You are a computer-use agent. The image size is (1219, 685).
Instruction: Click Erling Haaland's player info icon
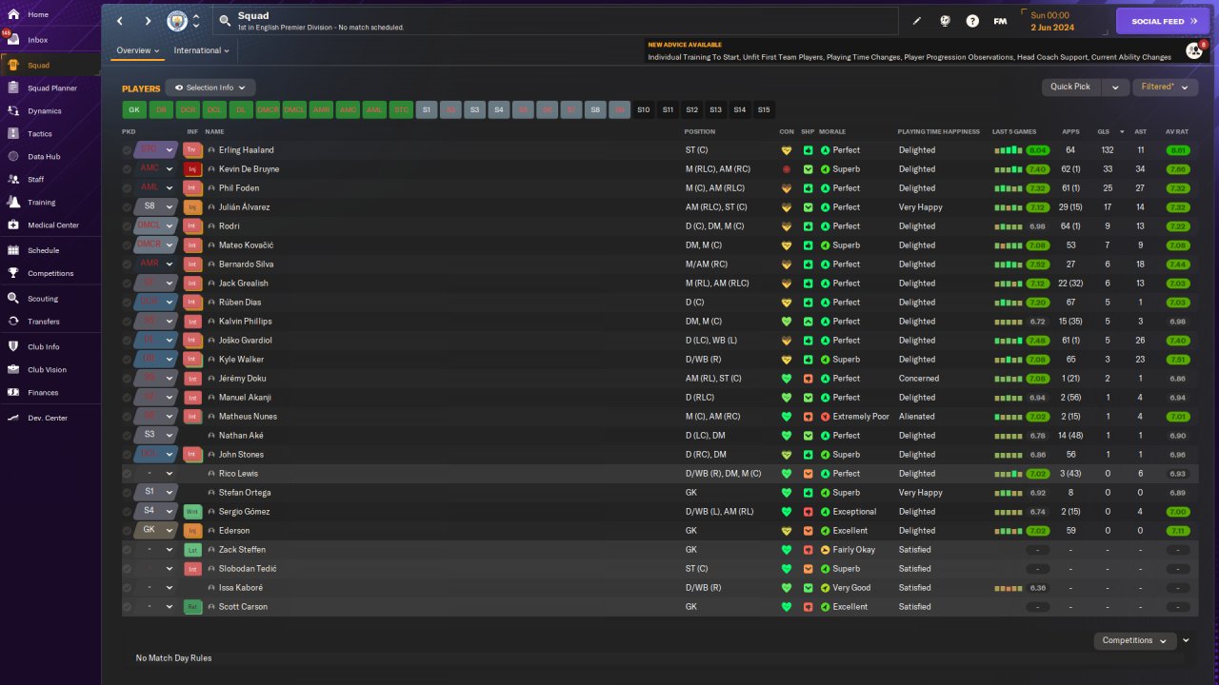click(x=211, y=150)
